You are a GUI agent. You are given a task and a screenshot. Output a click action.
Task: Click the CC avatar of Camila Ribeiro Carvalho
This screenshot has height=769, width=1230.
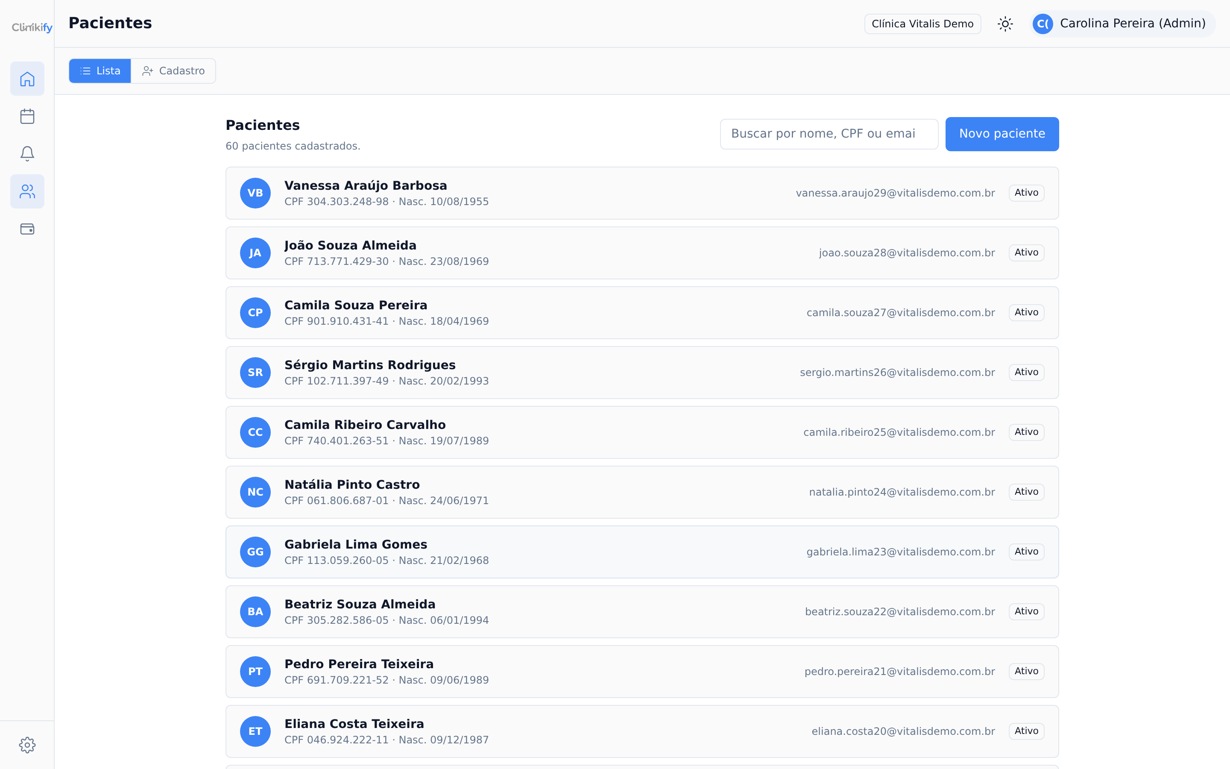[255, 432]
